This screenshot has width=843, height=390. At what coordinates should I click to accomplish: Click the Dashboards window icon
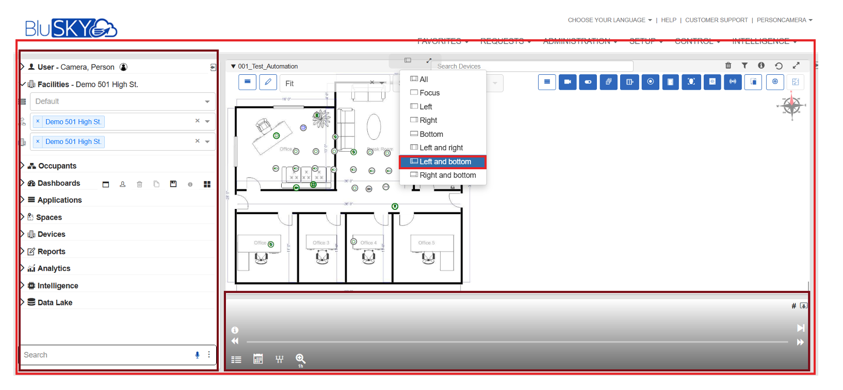[106, 184]
